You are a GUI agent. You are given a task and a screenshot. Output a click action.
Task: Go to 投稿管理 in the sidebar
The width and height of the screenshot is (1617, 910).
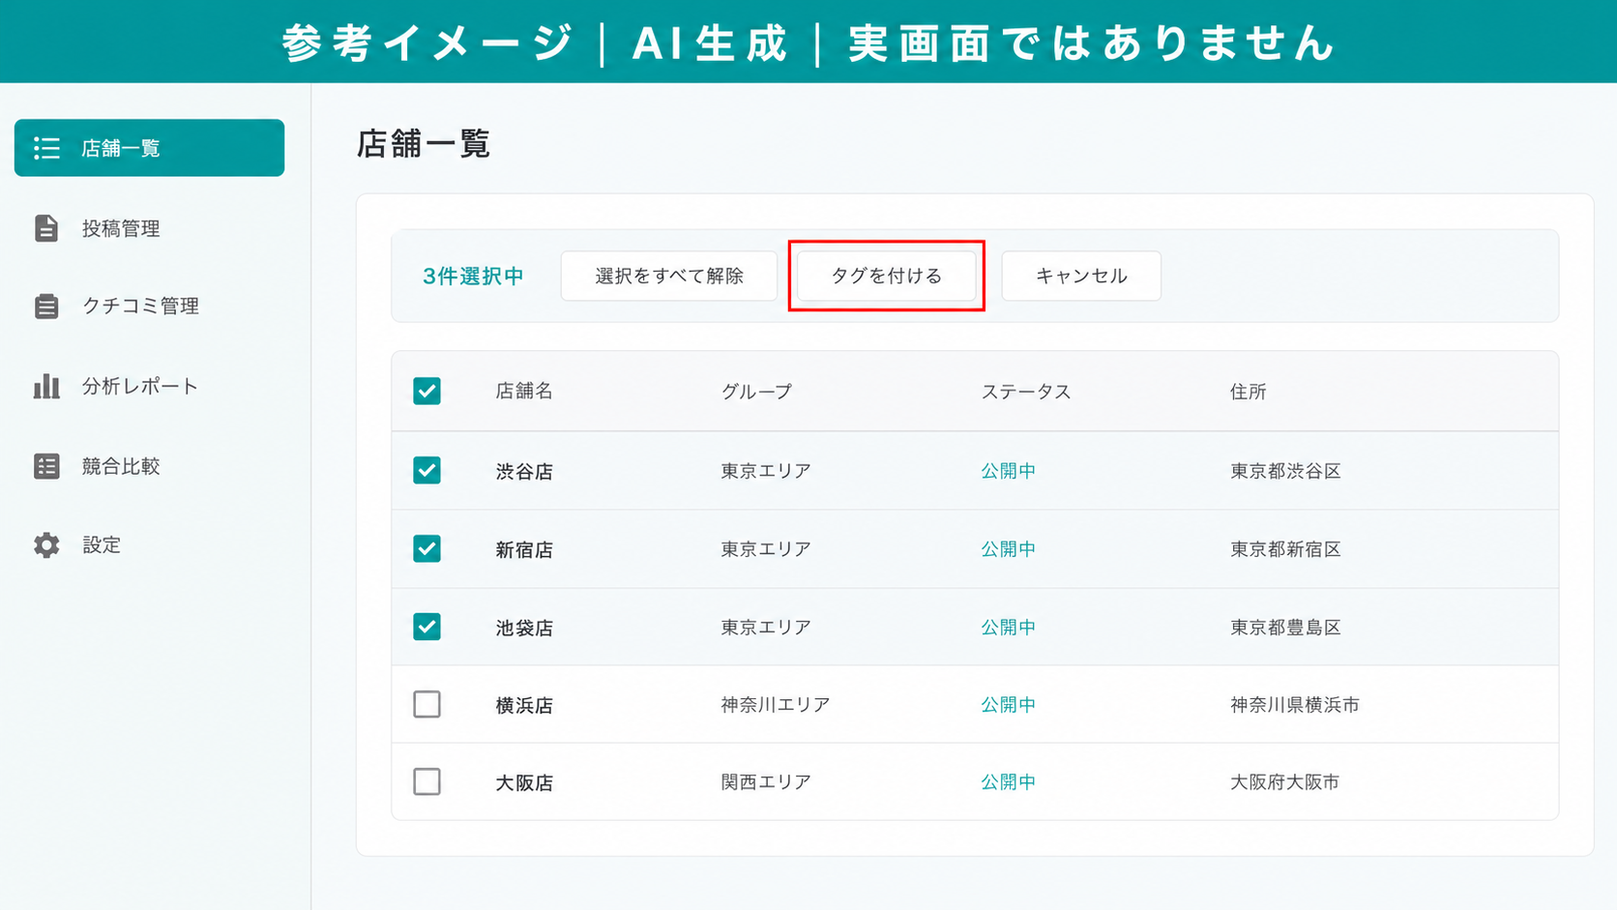(121, 228)
